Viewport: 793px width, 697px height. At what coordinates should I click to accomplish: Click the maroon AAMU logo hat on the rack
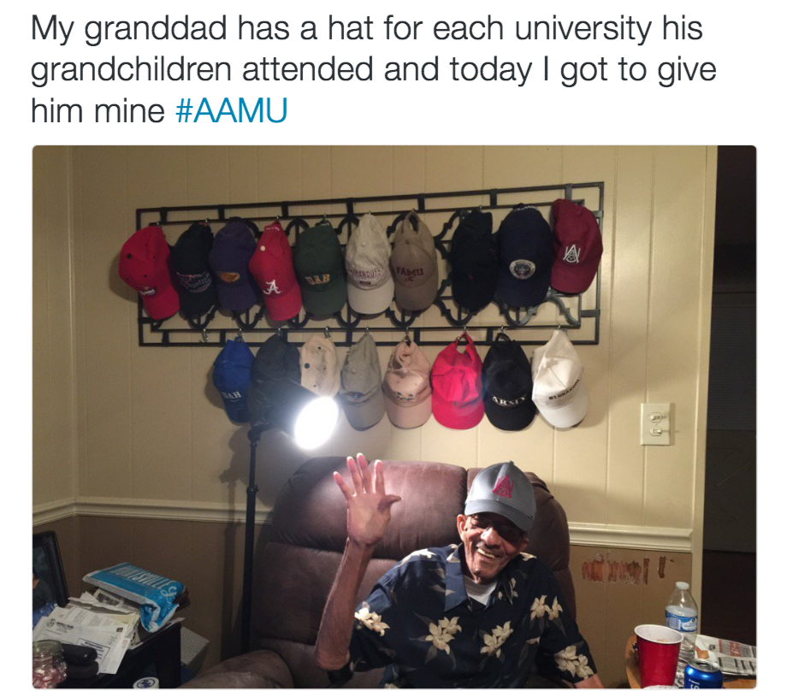click(576, 245)
